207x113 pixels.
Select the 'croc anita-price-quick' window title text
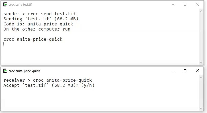tap(24, 71)
